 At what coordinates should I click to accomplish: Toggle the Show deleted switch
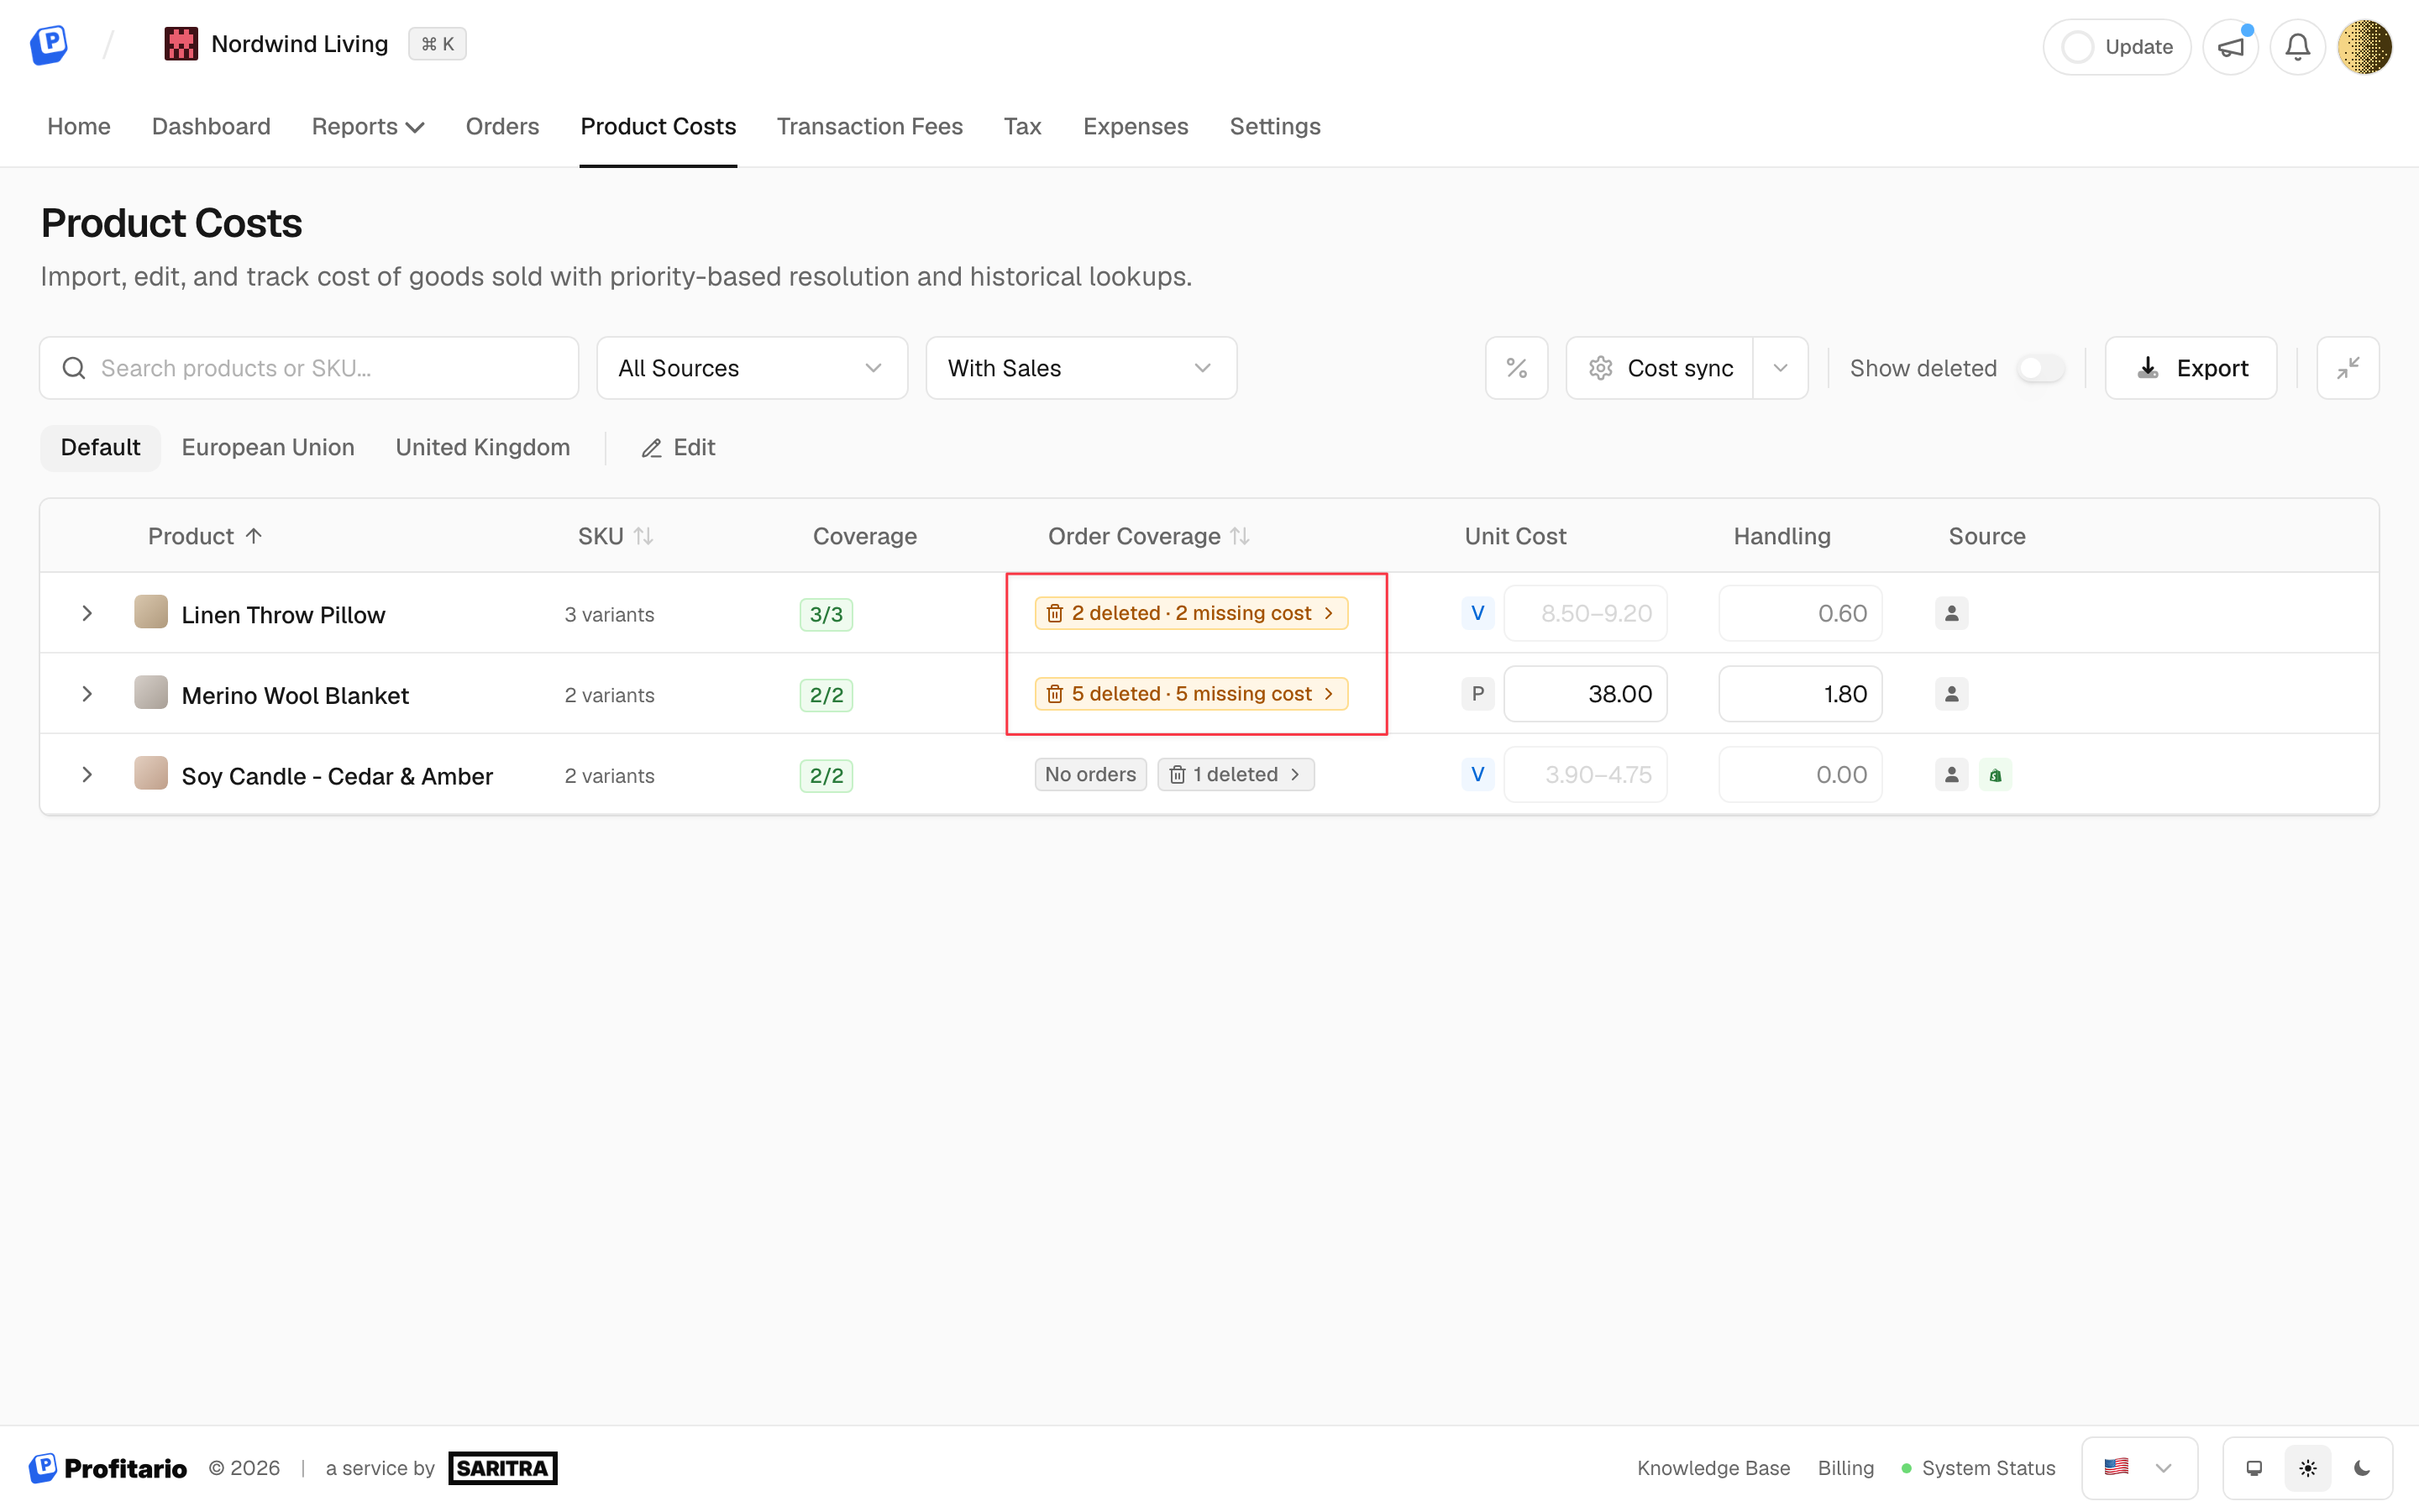(2040, 368)
